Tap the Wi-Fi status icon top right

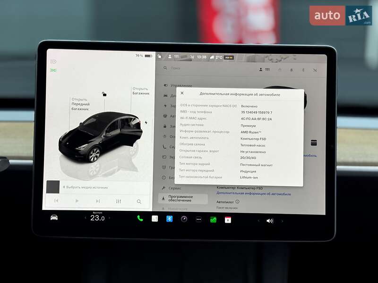tap(315, 69)
